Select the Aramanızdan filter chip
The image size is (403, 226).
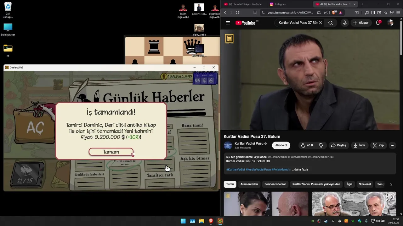pyautogui.click(x=249, y=184)
